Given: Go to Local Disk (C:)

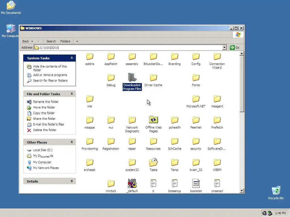Looking at the screenshot, I should [x=43, y=150].
